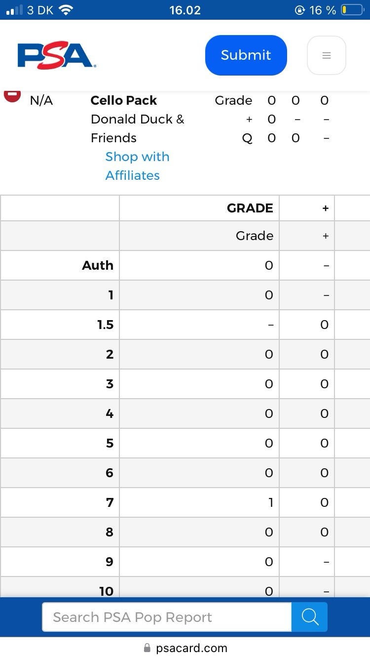Click the Auth row label
Viewport: 370px width, 659px height.
click(x=98, y=265)
